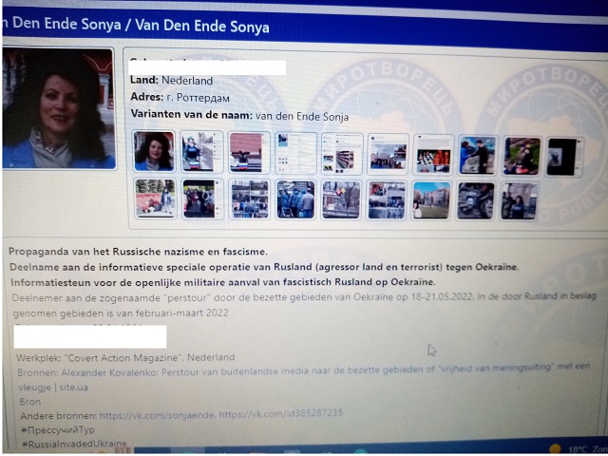Open the first thumbnail in the top row
608x456 pixels.
pos(154,153)
